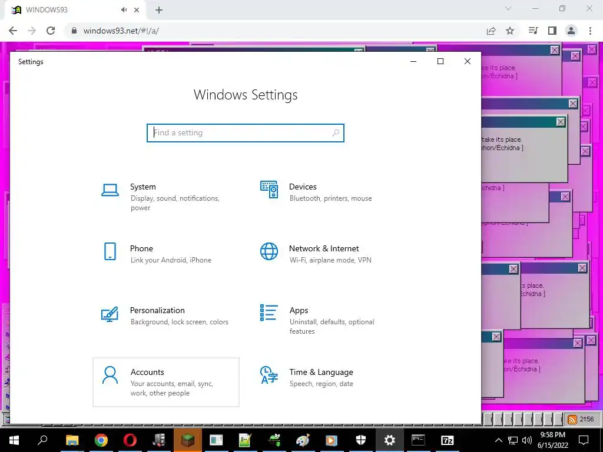Open the Personalization paintbrush icon
The height and width of the screenshot is (452, 603).
point(110,314)
